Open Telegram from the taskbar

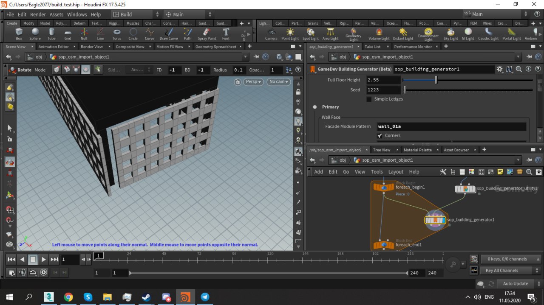pos(205,297)
